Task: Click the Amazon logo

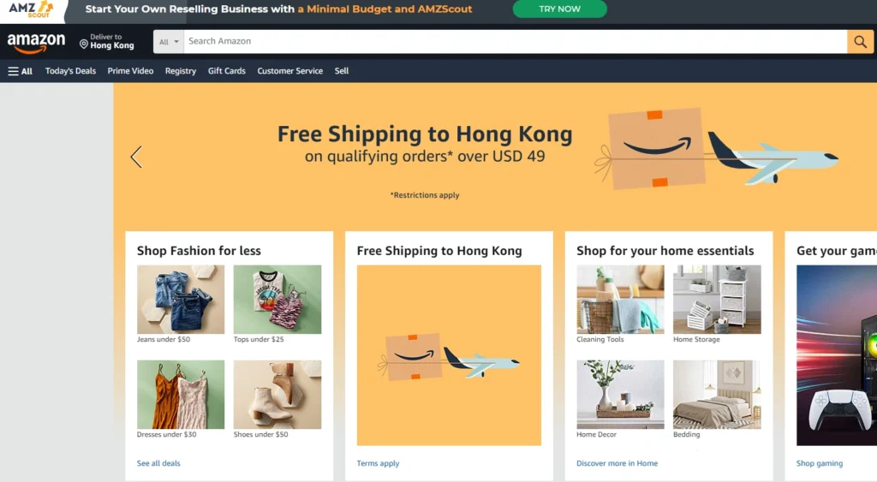Action: [36, 43]
